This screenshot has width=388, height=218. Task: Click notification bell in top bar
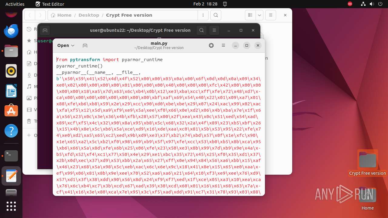tap(225, 4)
